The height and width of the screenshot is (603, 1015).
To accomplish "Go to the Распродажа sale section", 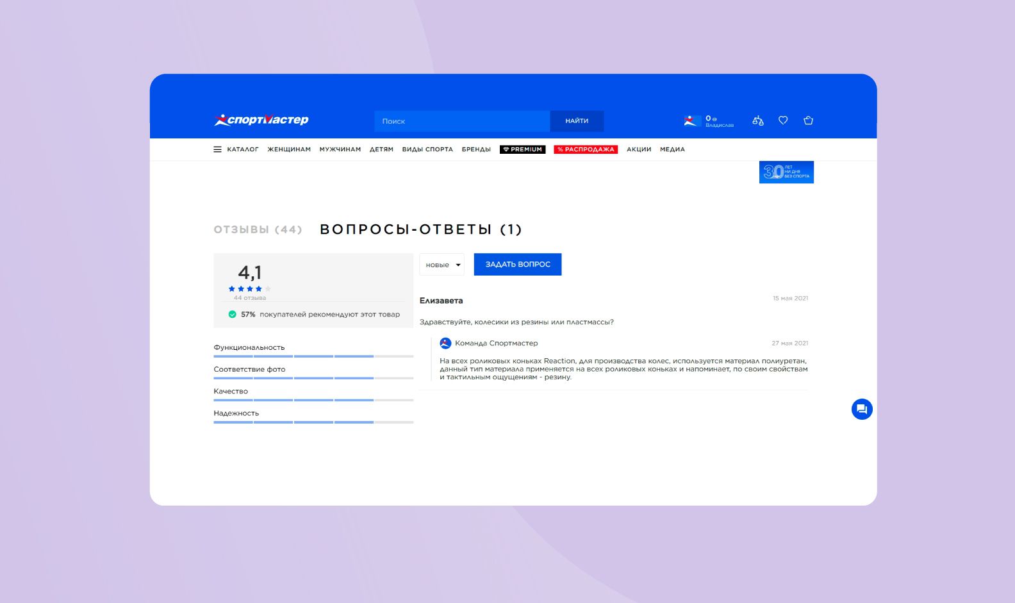I will click(x=586, y=149).
